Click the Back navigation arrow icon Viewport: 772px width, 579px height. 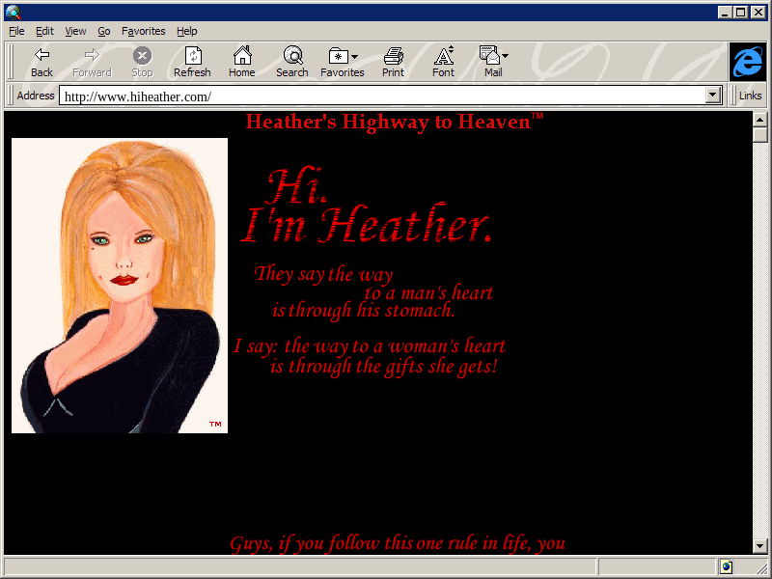[x=41, y=56]
